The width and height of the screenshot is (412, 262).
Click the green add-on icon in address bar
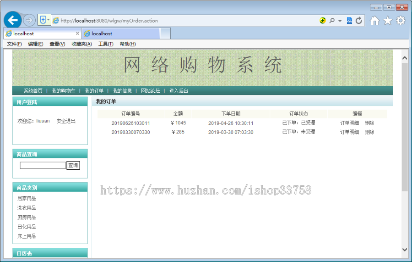point(323,20)
